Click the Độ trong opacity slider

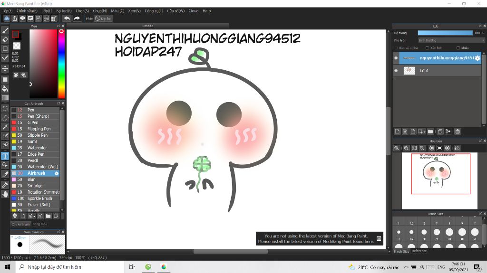(x=445, y=33)
